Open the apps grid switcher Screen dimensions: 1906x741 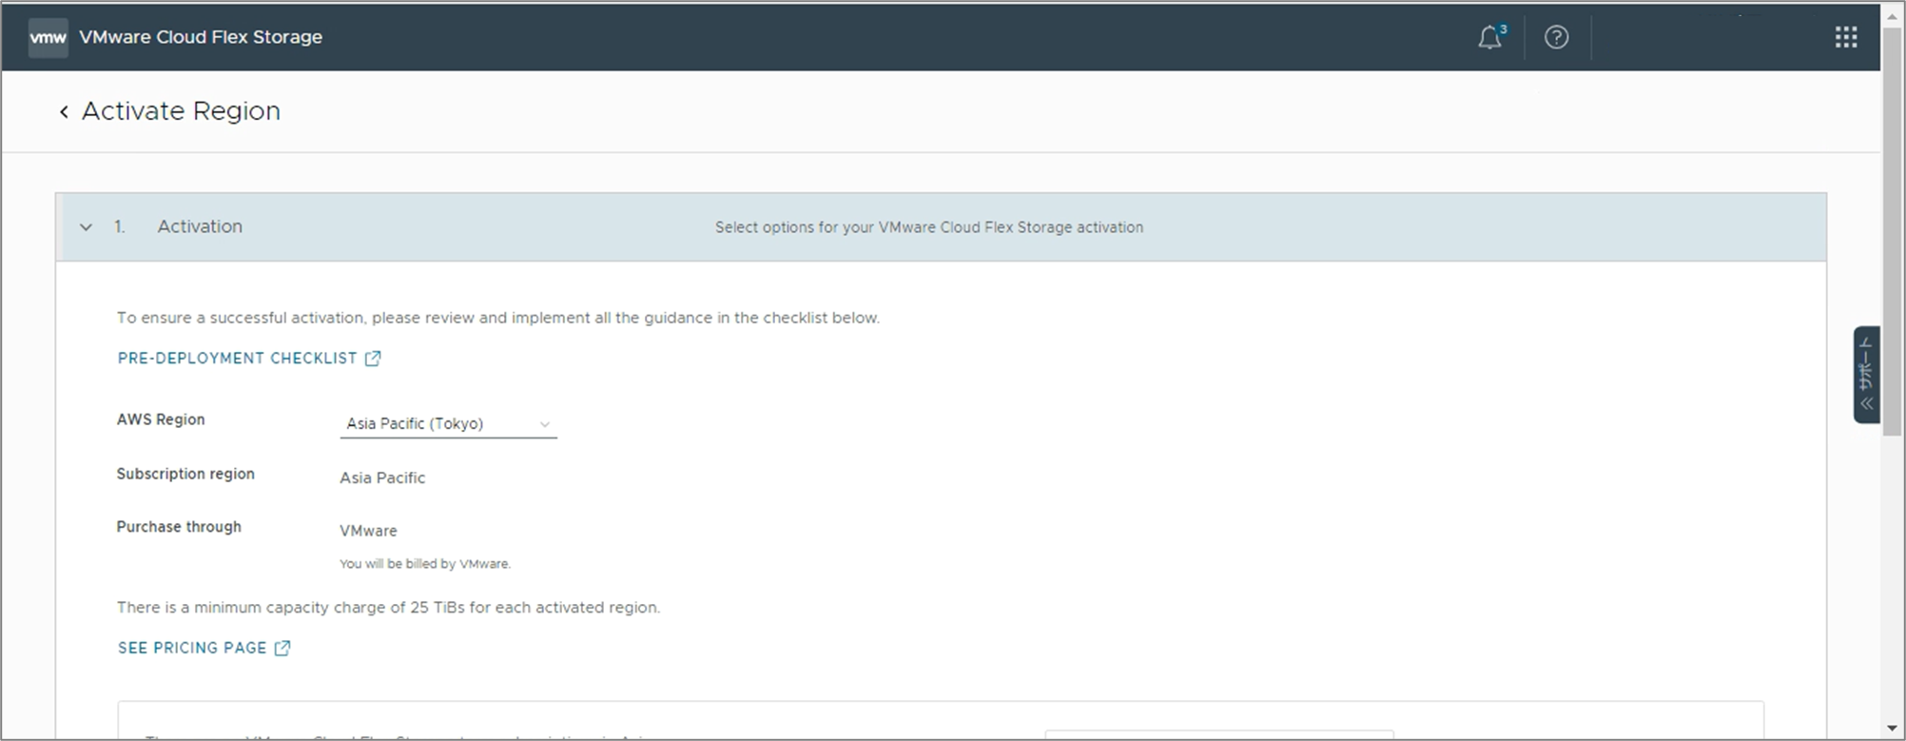tap(1845, 37)
